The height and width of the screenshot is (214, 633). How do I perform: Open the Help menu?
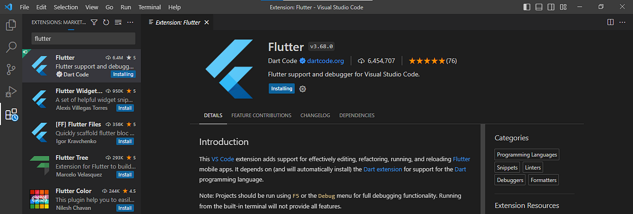pyautogui.click(x=174, y=7)
